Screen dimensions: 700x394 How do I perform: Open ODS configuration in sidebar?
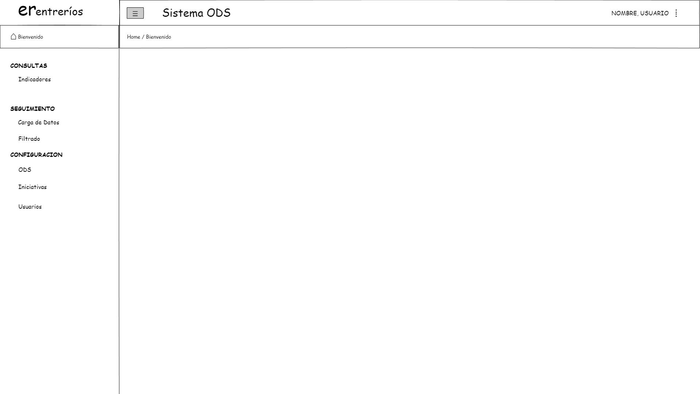[25, 170]
